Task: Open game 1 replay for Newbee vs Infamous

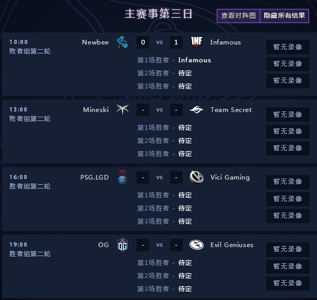Action: click(288, 47)
